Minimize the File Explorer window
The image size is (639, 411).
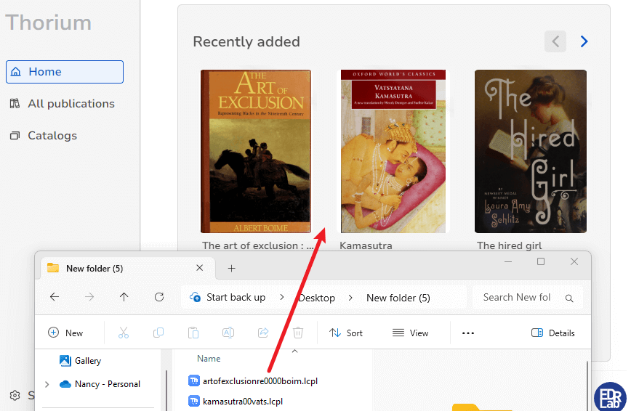(x=507, y=261)
